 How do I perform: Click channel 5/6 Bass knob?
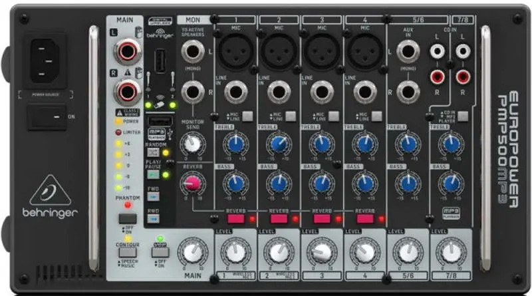(x=408, y=184)
